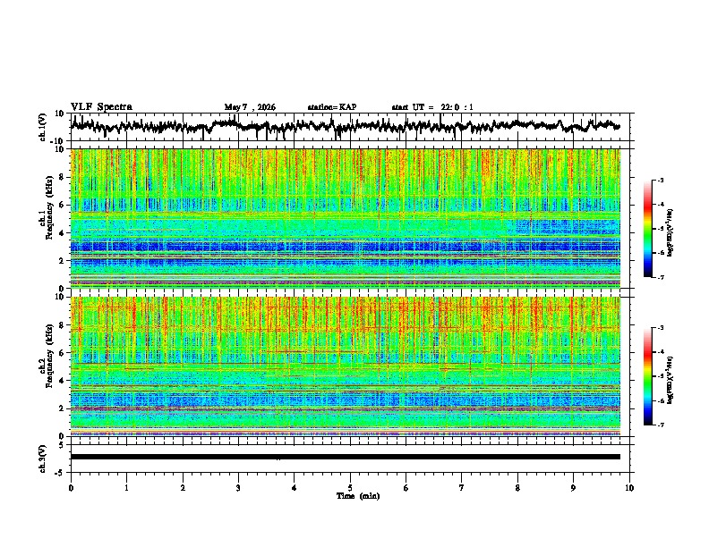The height and width of the screenshot is (547, 709).
Task: Click the VLF Spectra title text
Action: coord(101,107)
